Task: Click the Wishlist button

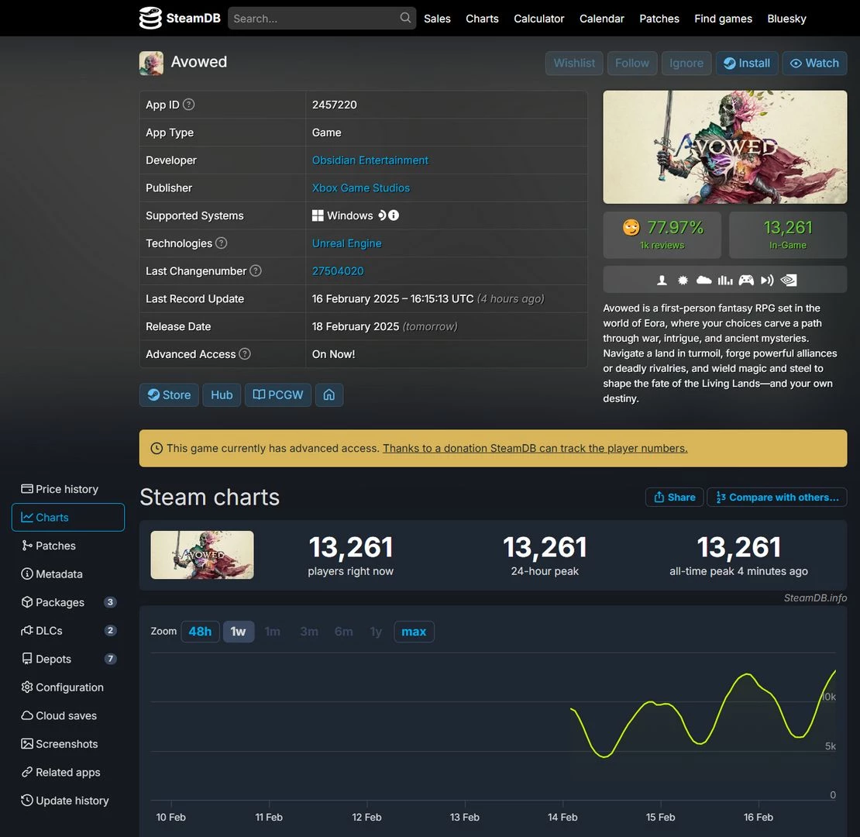Action: point(574,63)
